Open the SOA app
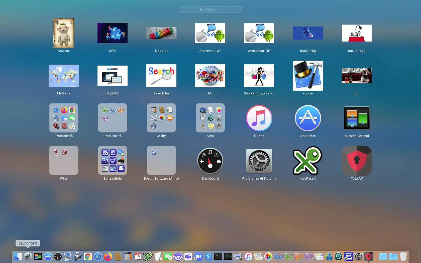This screenshot has height=263, width=421. tap(113, 33)
